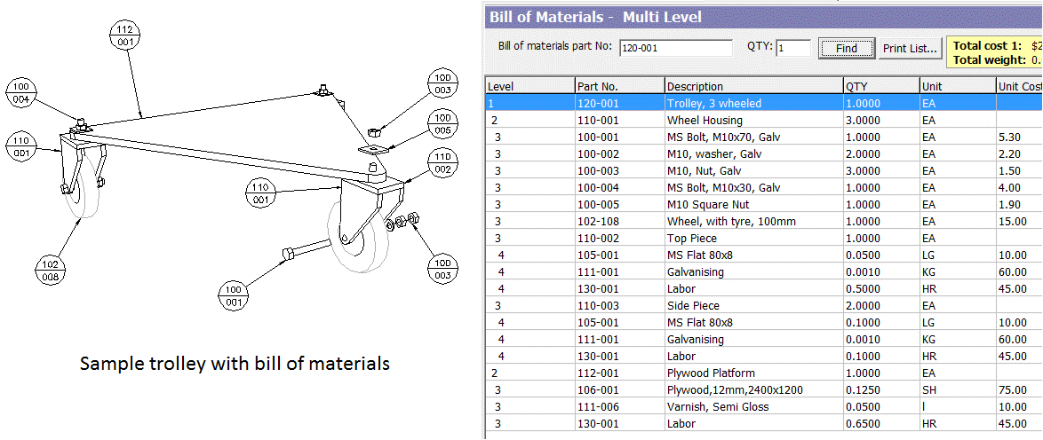The width and height of the screenshot is (1043, 440).
Task: Click the Description column header
Action: pos(753,86)
